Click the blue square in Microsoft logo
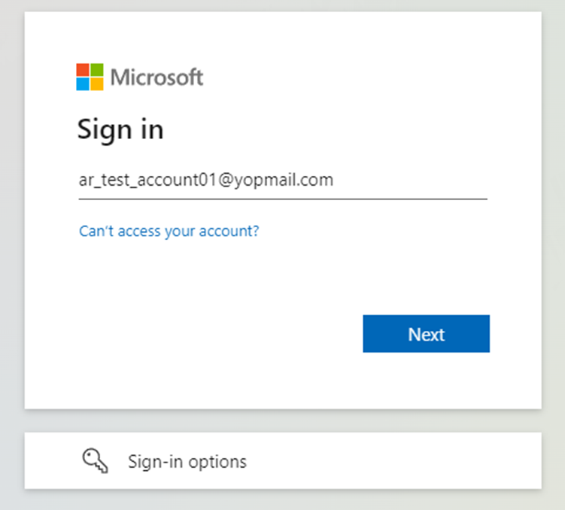Viewport: 565px width, 510px height. click(83, 83)
